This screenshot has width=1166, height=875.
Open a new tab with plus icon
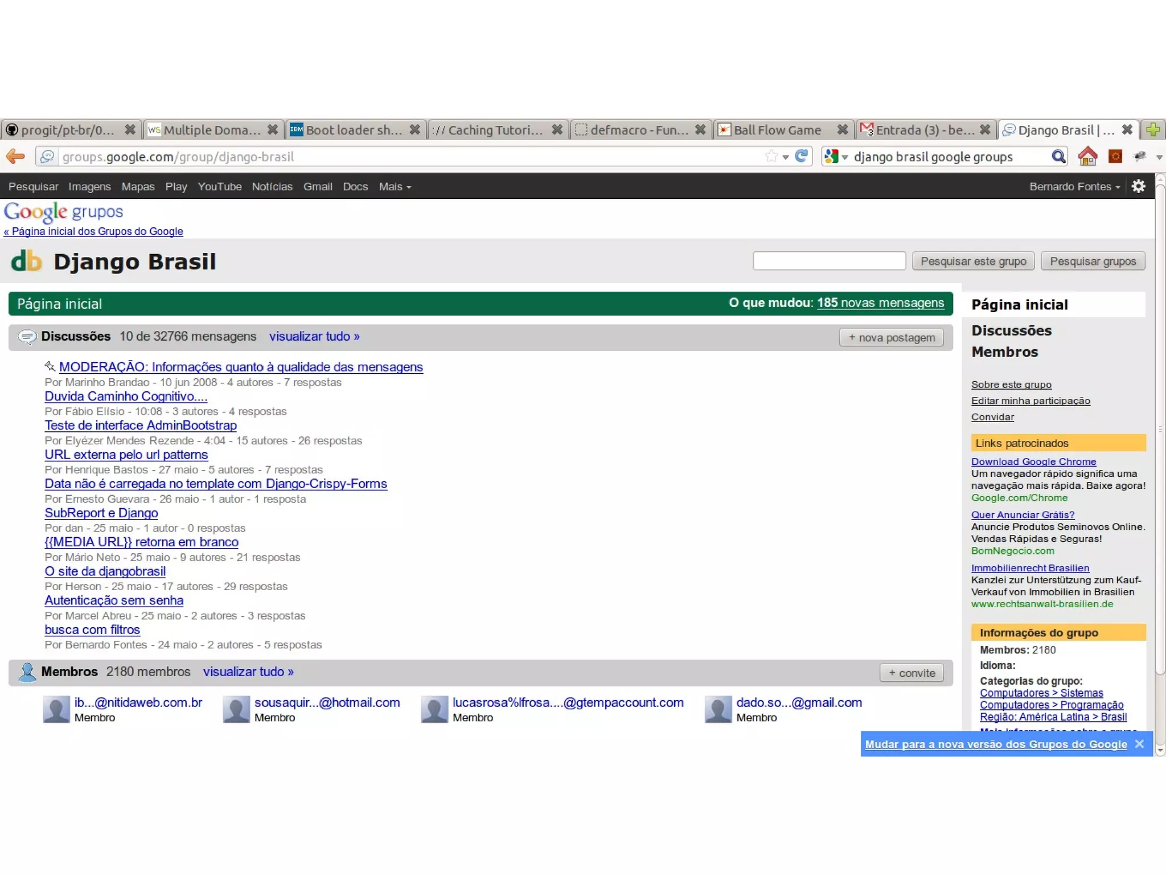pos(1153,130)
